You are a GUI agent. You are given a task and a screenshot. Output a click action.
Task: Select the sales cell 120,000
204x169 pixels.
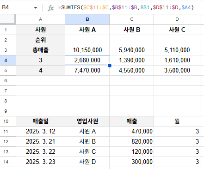point(132,151)
